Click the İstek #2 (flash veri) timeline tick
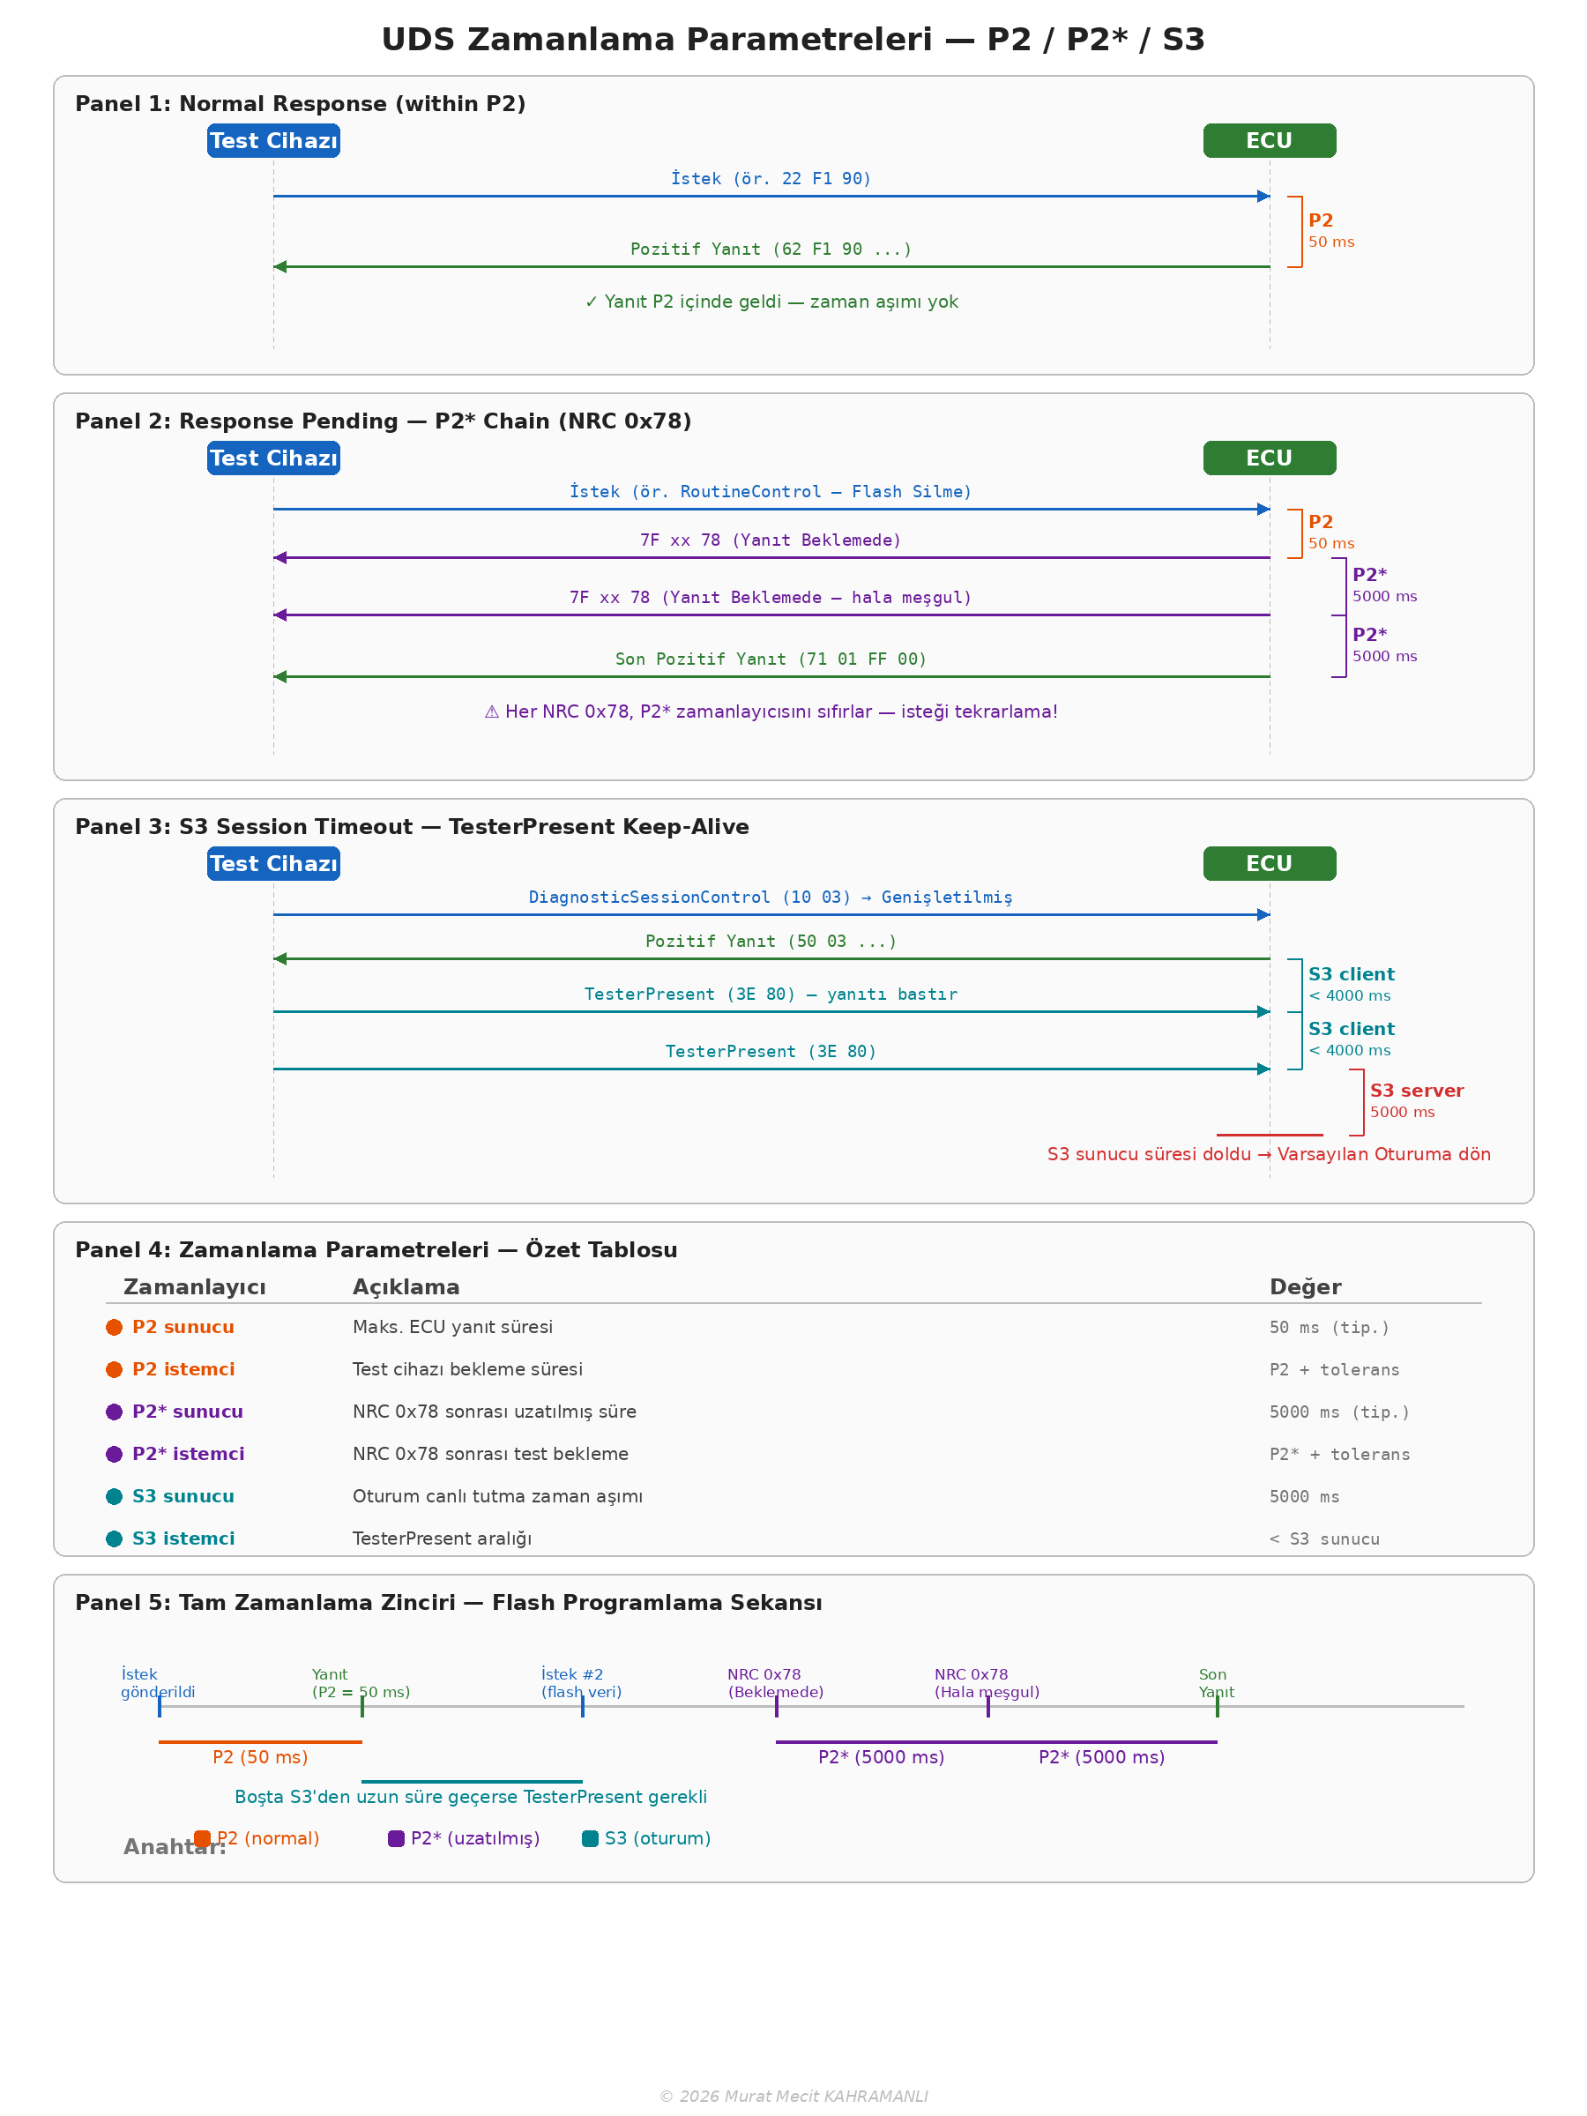1587x2116 pixels. pyautogui.click(x=583, y=1706)
